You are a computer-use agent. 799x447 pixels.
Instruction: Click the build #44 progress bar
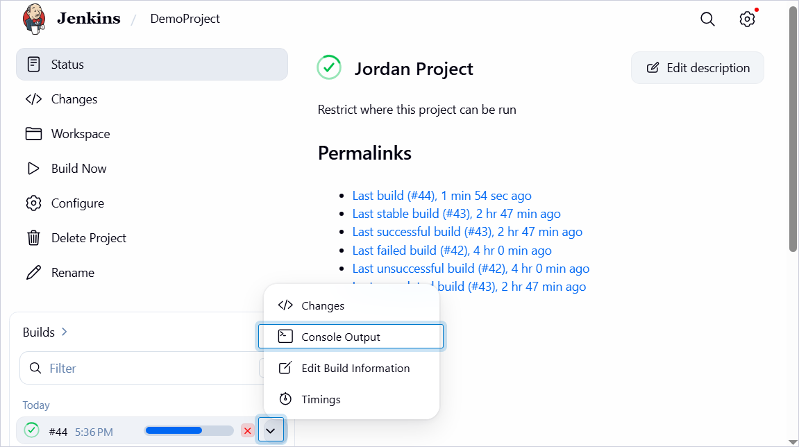coord(189,431)
